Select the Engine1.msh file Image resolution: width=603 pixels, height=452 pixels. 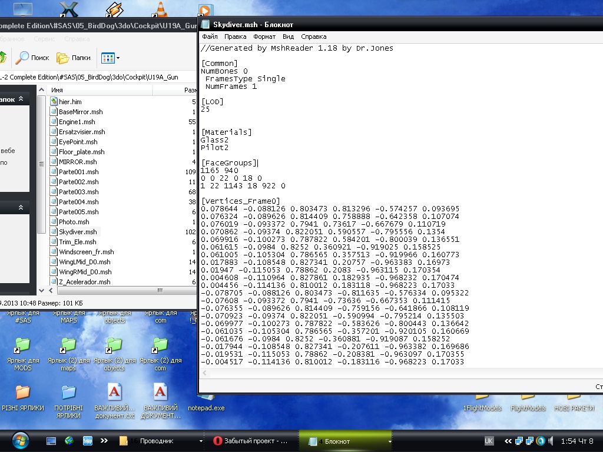click(77, 122)
